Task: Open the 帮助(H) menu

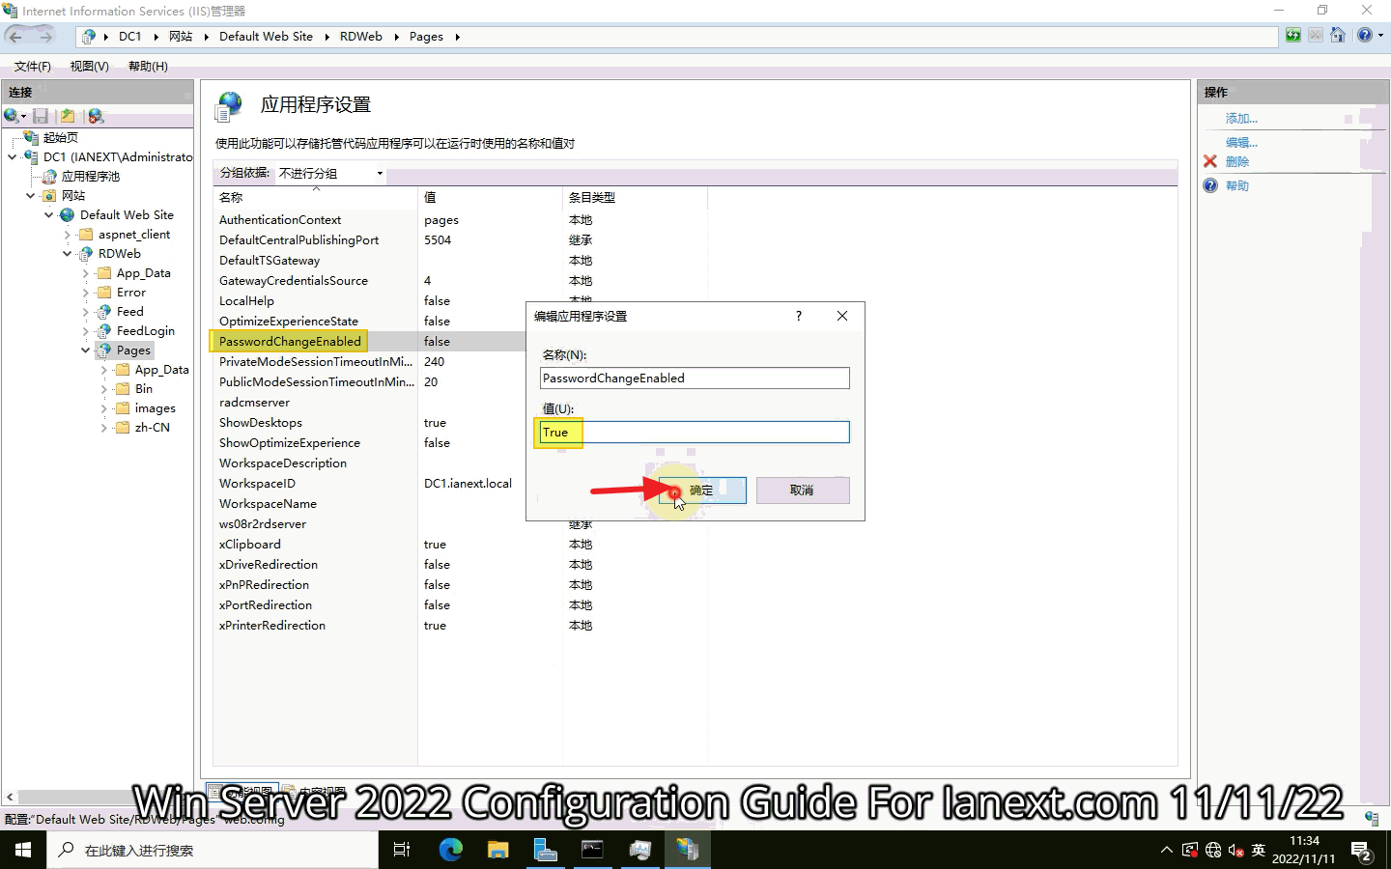Action: click(x=148, y=66)
